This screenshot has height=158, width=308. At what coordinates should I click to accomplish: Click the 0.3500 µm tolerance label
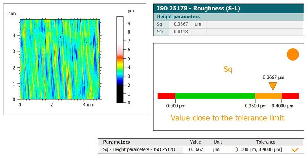[256, 106]
